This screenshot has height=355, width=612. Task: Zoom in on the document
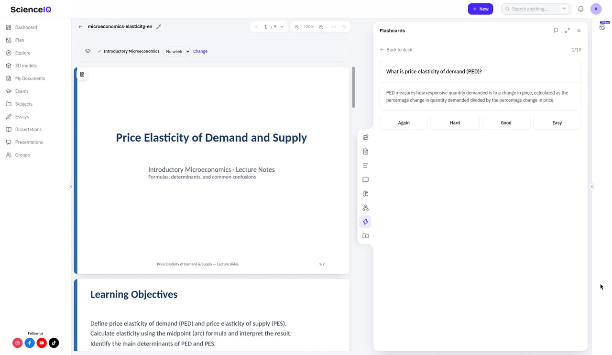(x=321, y=27)
